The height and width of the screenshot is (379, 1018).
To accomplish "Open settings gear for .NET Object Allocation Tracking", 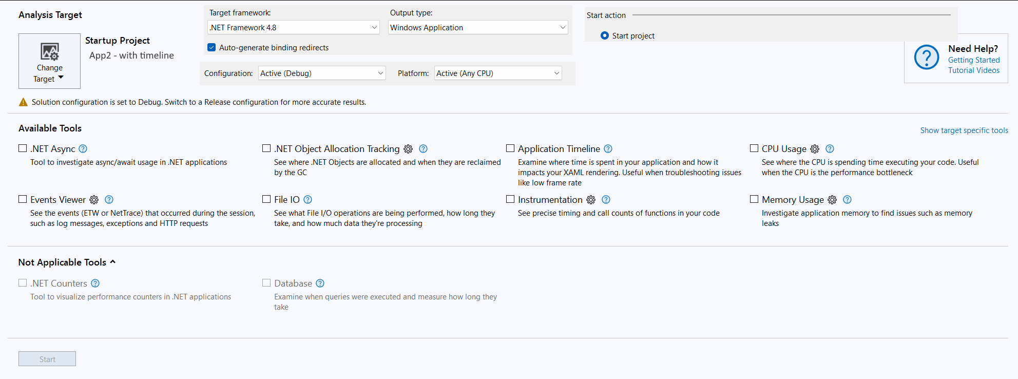I will tap(408, 149).
